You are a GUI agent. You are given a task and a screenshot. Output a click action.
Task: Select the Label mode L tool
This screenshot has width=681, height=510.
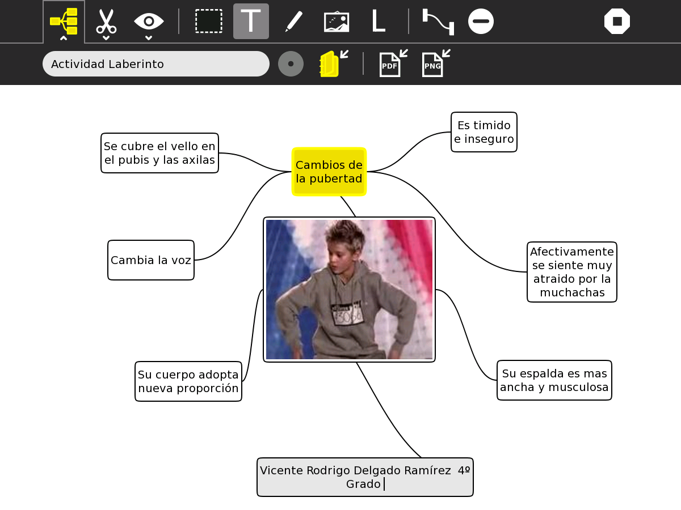378,21
